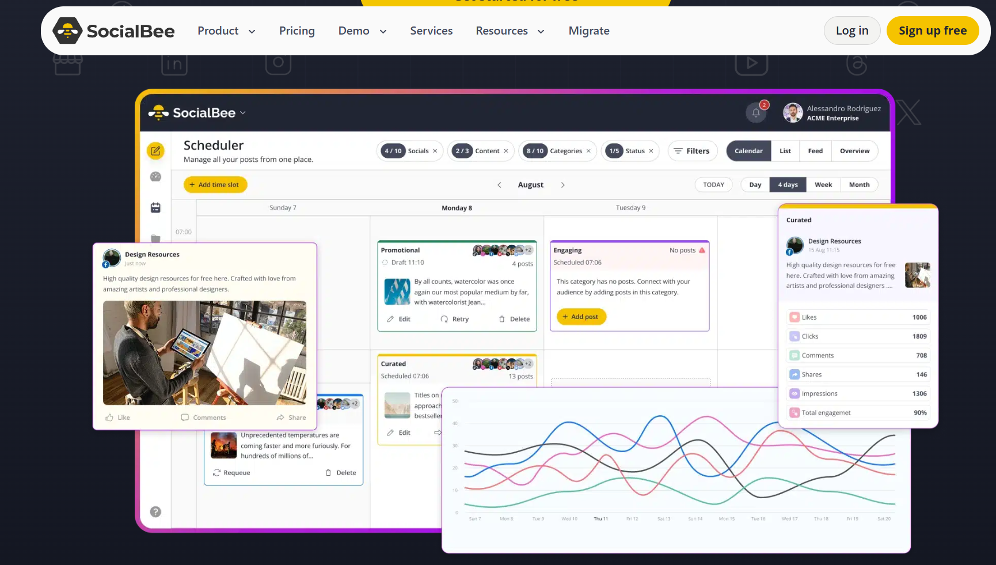Screen dimensions: 996x565
Task: Expand the Demo menu dropdown
Action: pos(363,31)
